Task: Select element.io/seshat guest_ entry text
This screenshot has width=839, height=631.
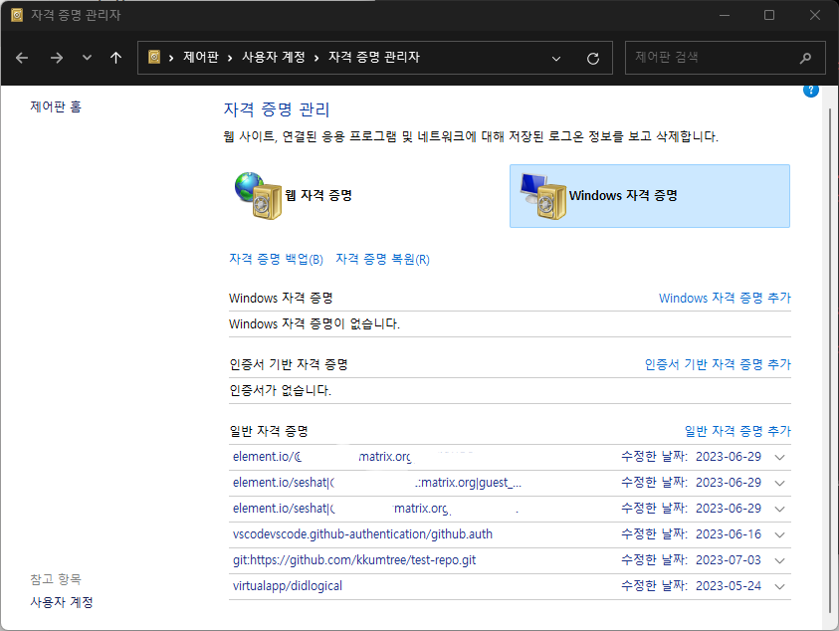Action: 376,483
